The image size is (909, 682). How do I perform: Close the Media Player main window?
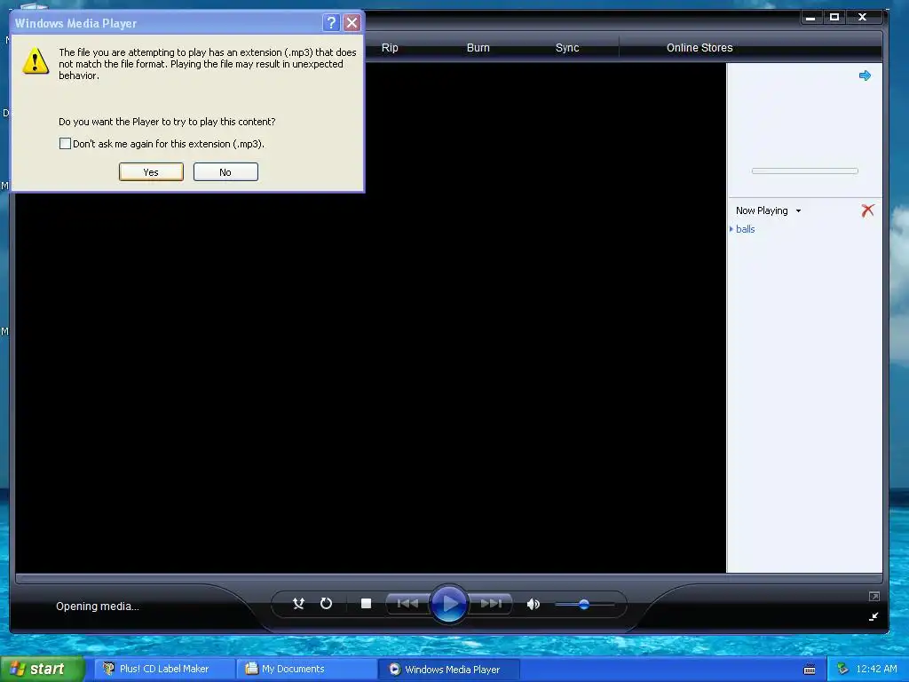click(863, 18)
